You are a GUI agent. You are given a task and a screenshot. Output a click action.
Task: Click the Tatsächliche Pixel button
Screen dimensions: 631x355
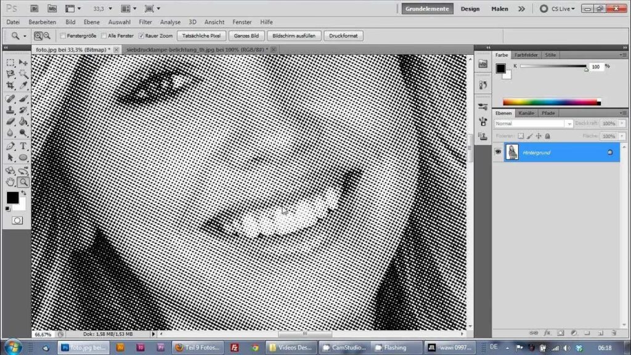coord(201,36)
